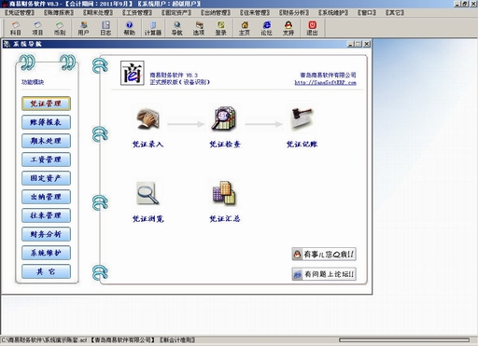Screen dimensions: 478x346
Task: Open the 凭证管理 menu in menu bar
Action: pyautogui.click(x=20, y=13)
